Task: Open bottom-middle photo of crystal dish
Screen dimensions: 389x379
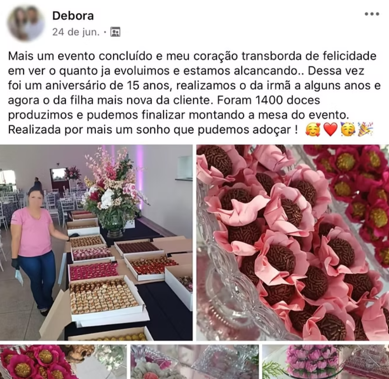Action: point(195,362)
